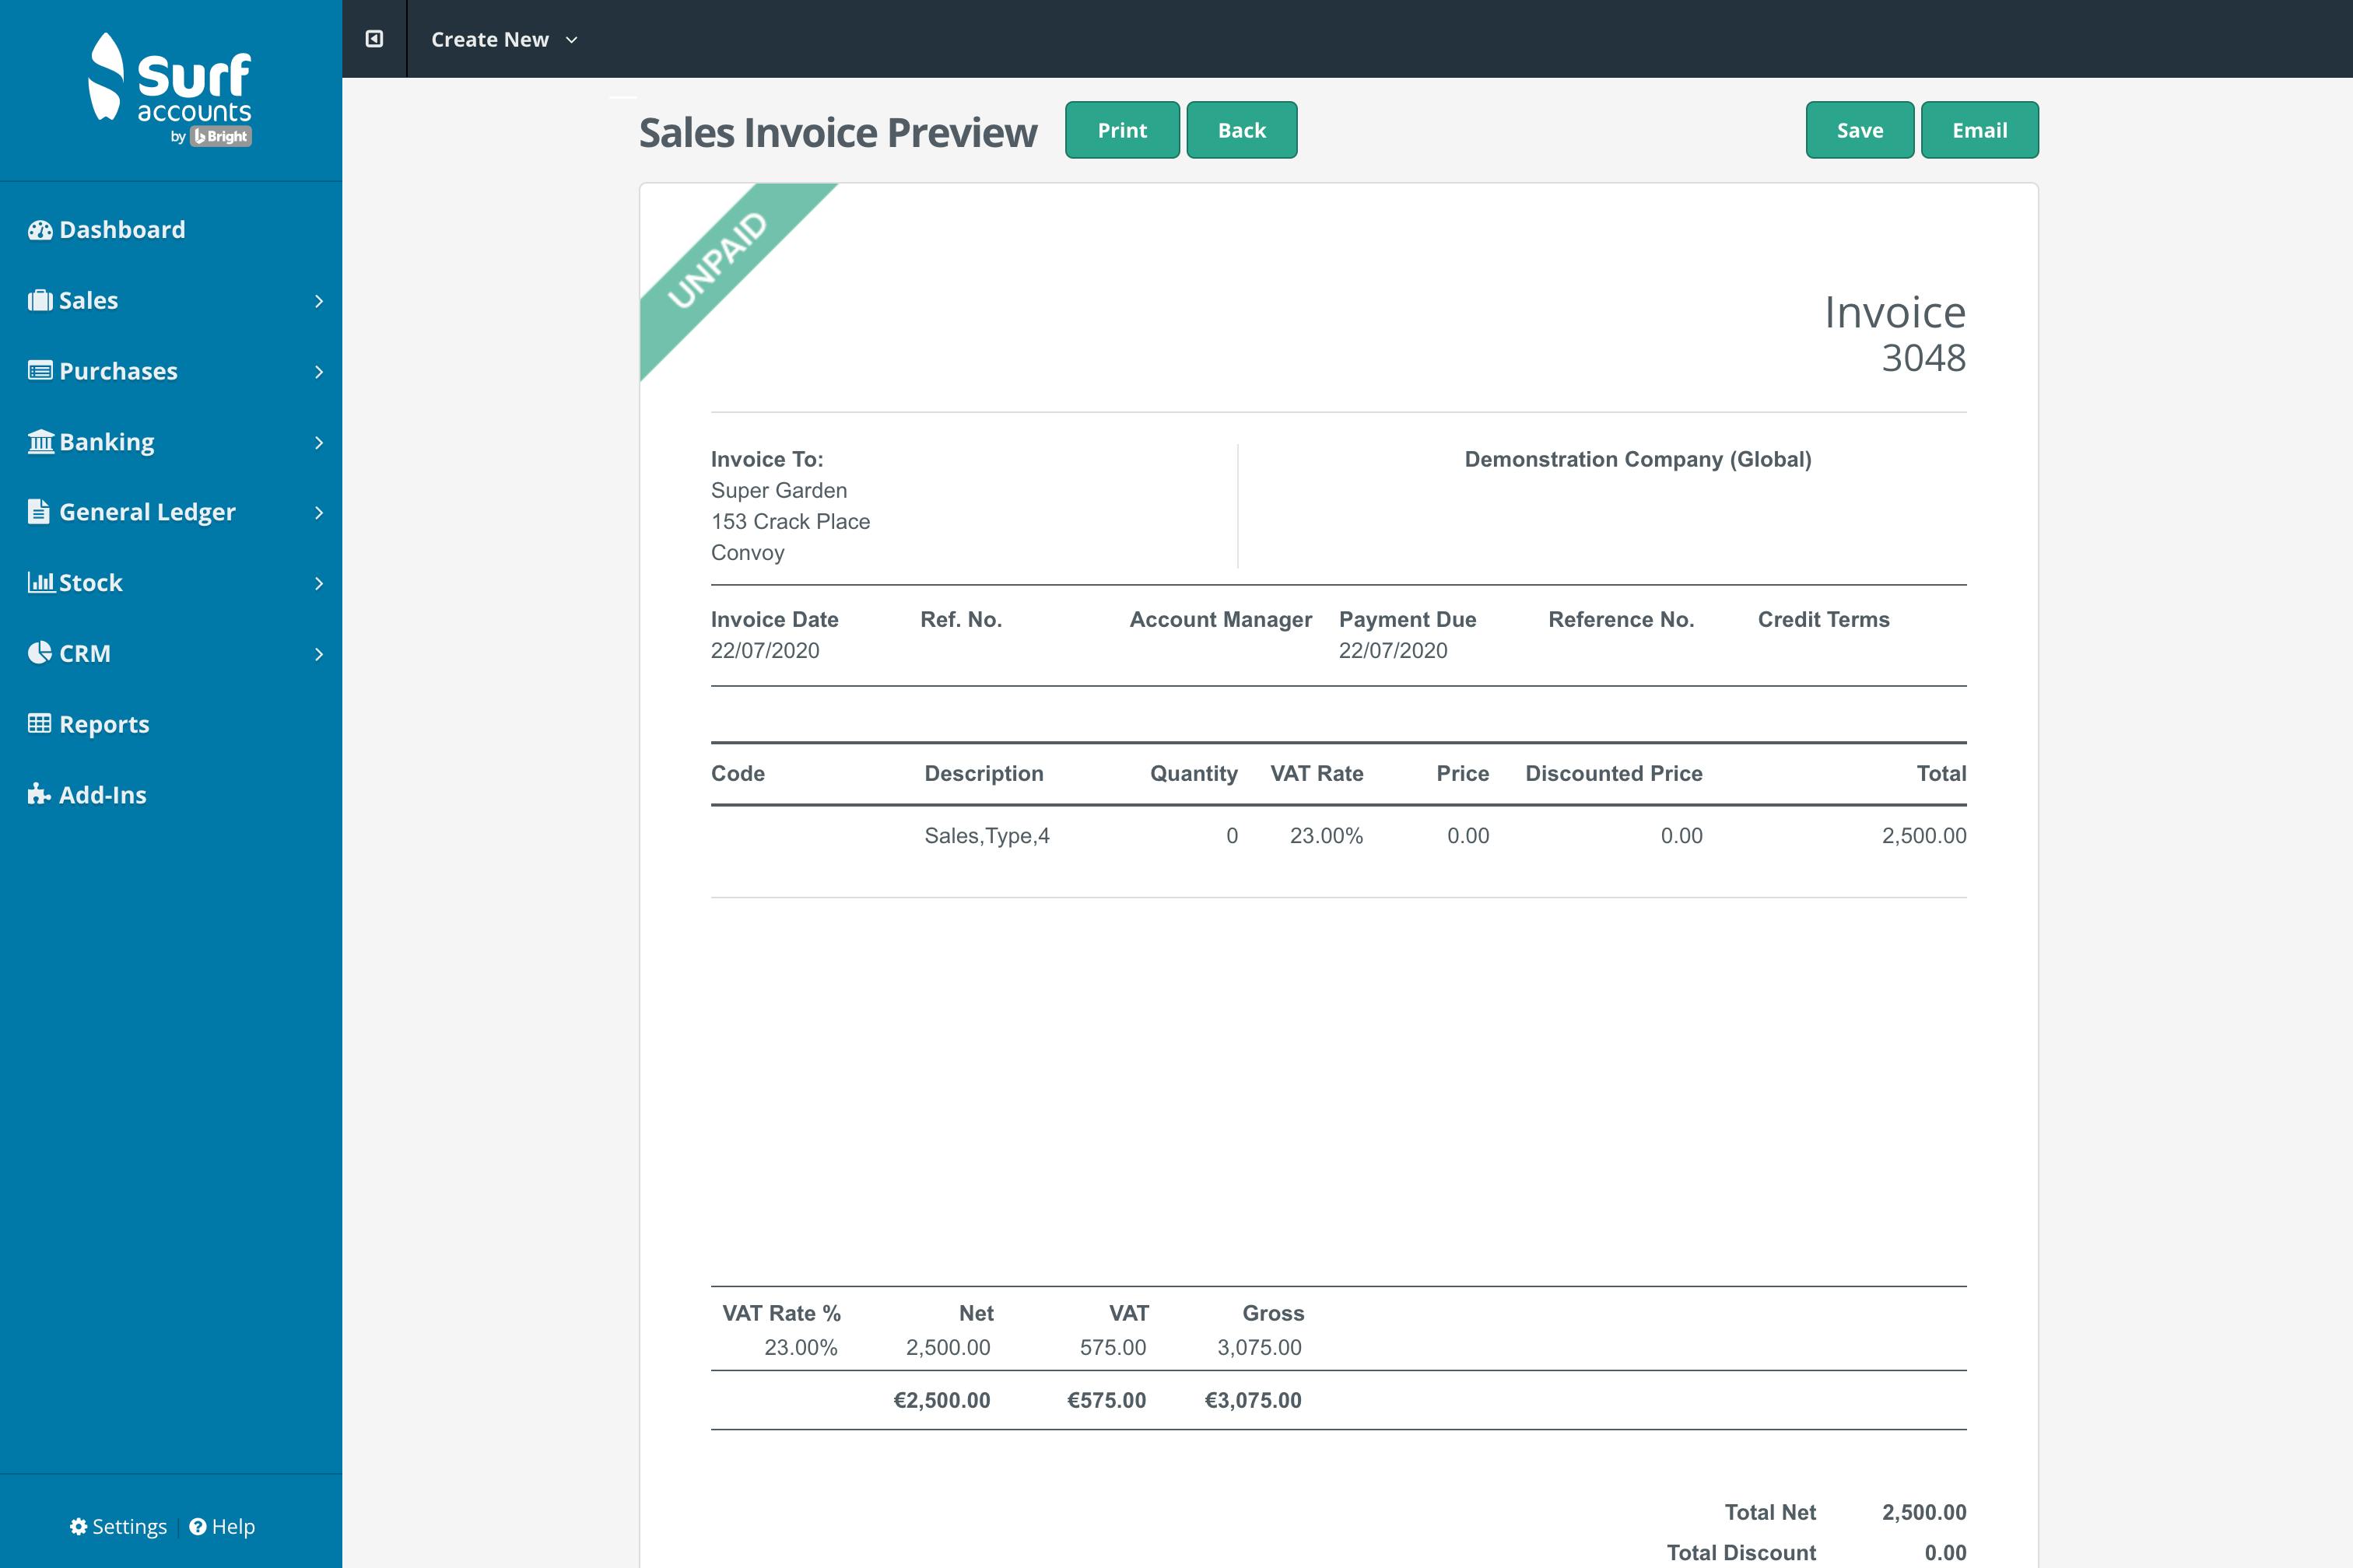
Task: Print the sales invoice
Action: tap(1121, 129)
